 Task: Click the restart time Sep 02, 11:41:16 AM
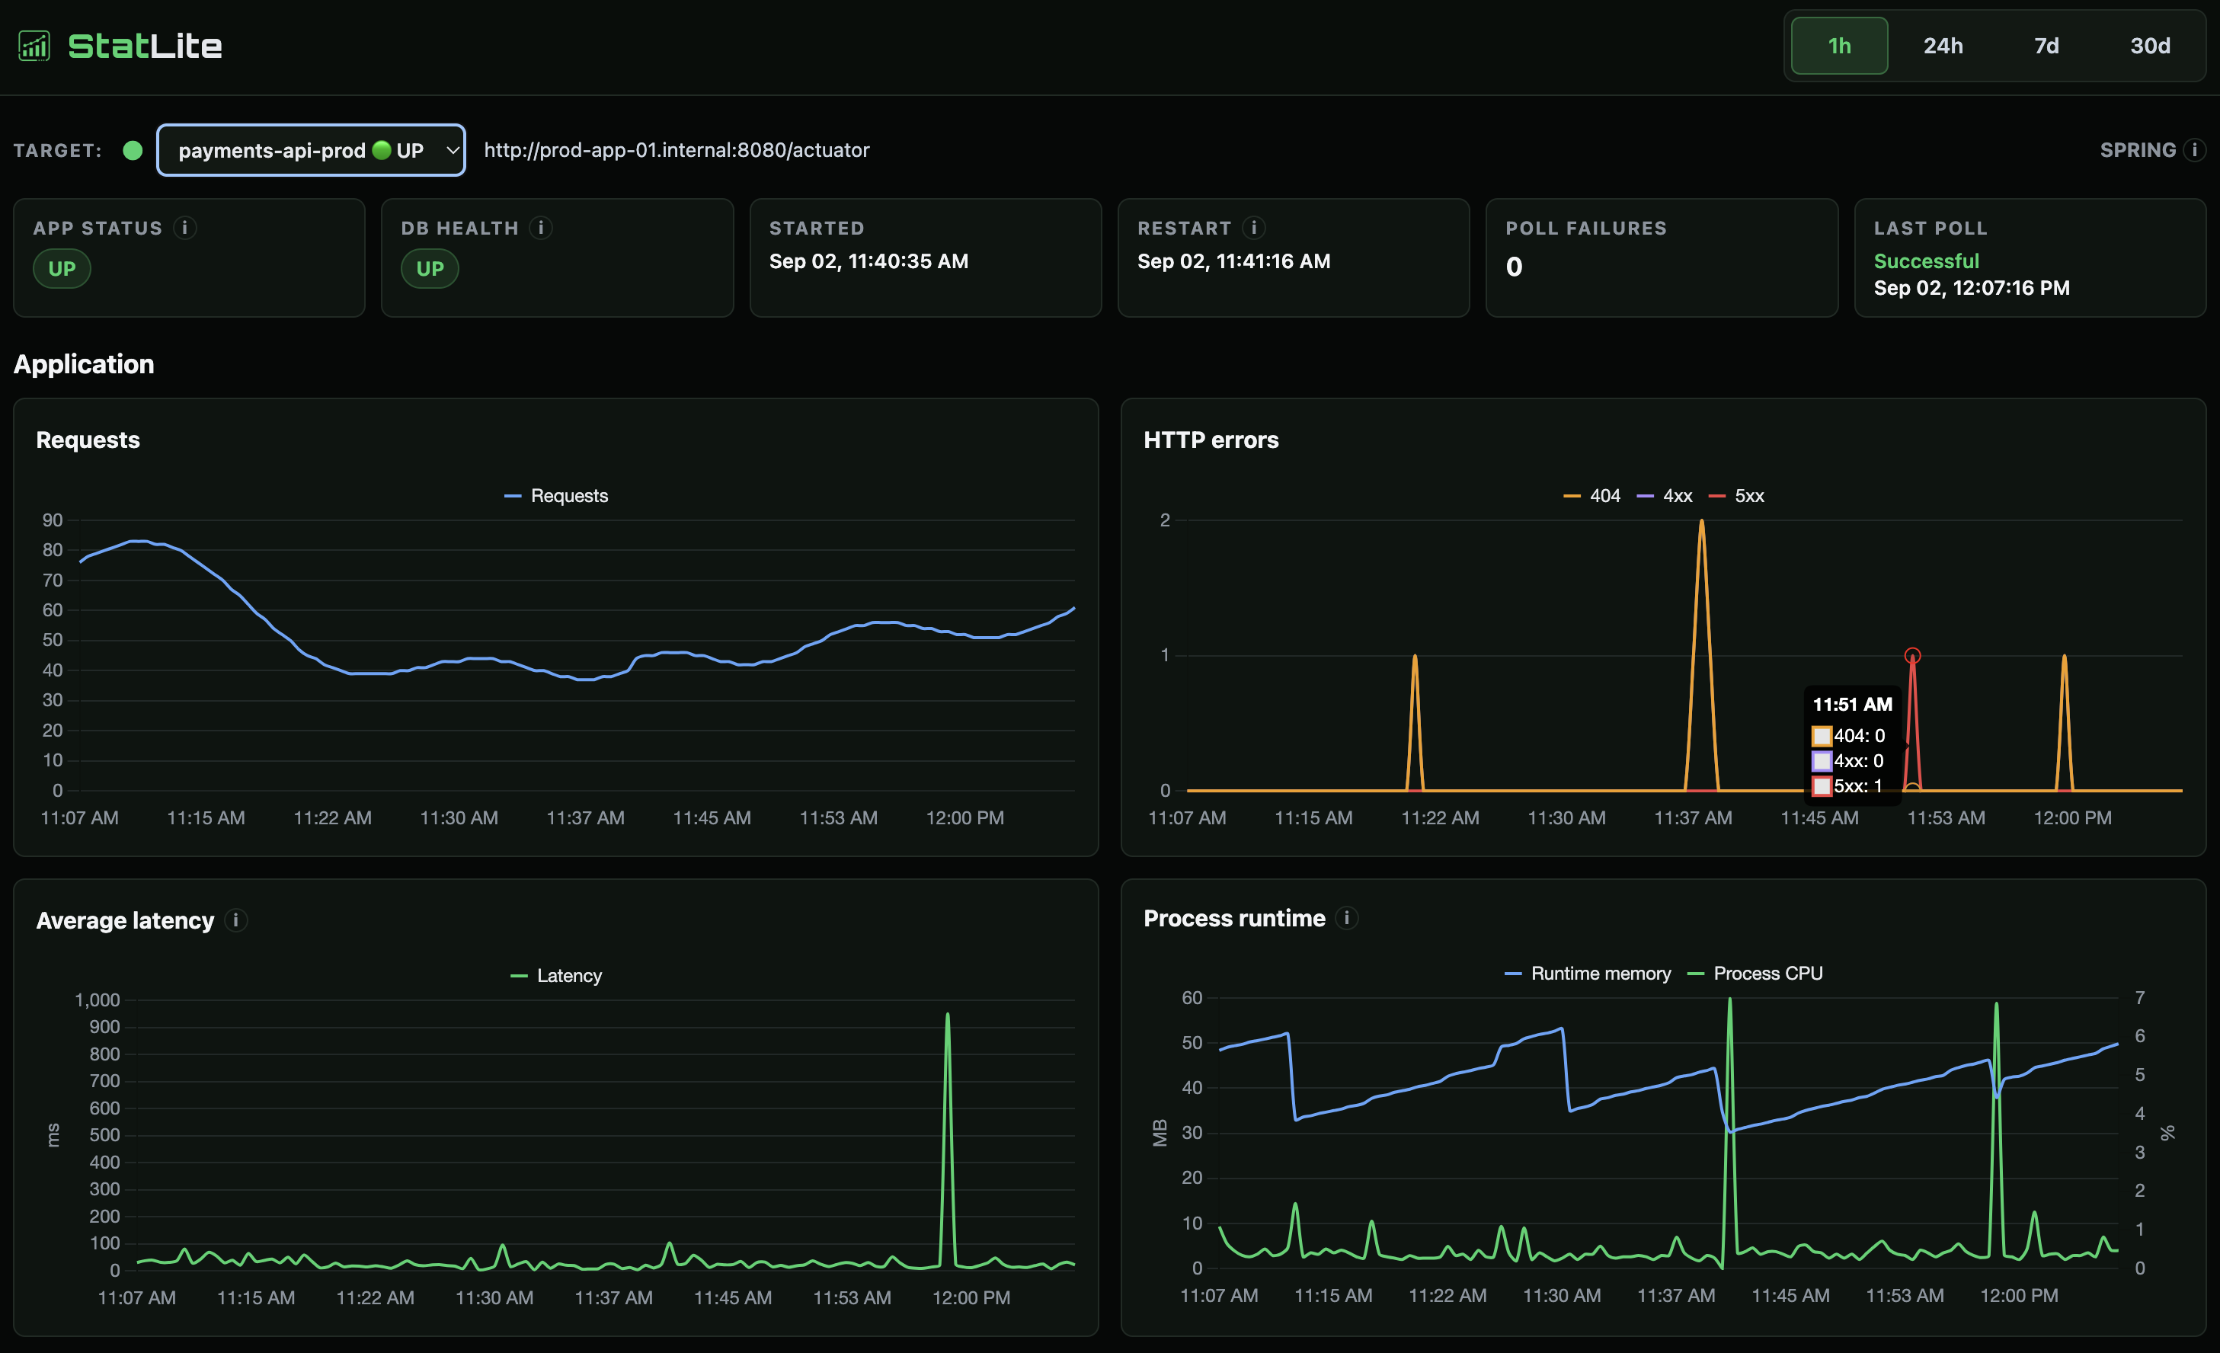point(1233,261)
